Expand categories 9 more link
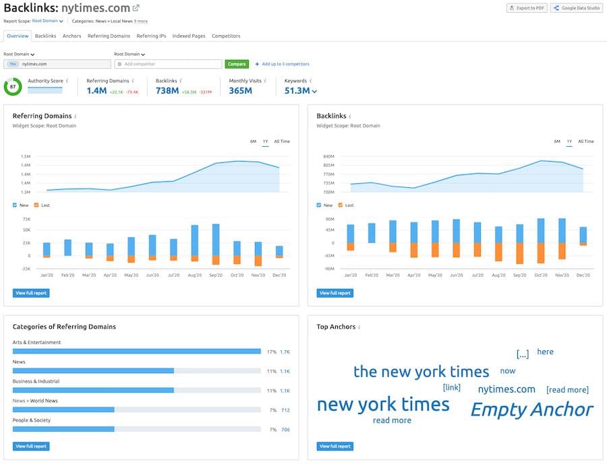This screenshot has height=464, width=607. [x=140, y=22]
